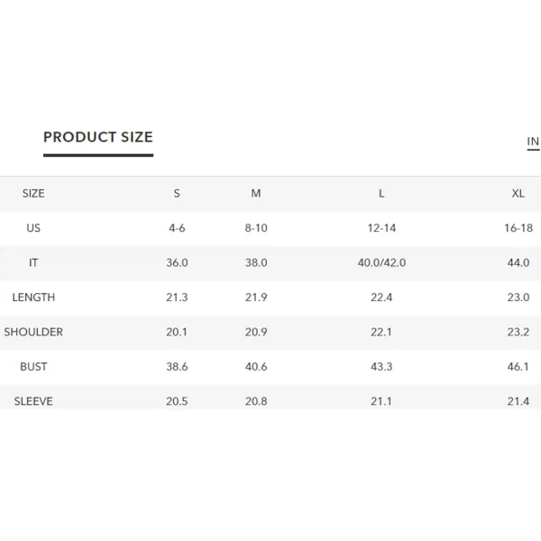This screenshot has width=541, height=541.
Task: Click the sleeve value 20.8
Action: click(x=256, y=401)
